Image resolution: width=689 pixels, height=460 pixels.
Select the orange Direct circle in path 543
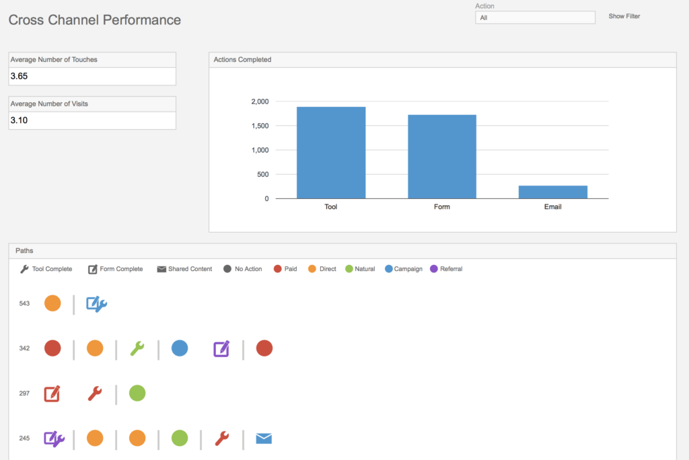(52, 303)
